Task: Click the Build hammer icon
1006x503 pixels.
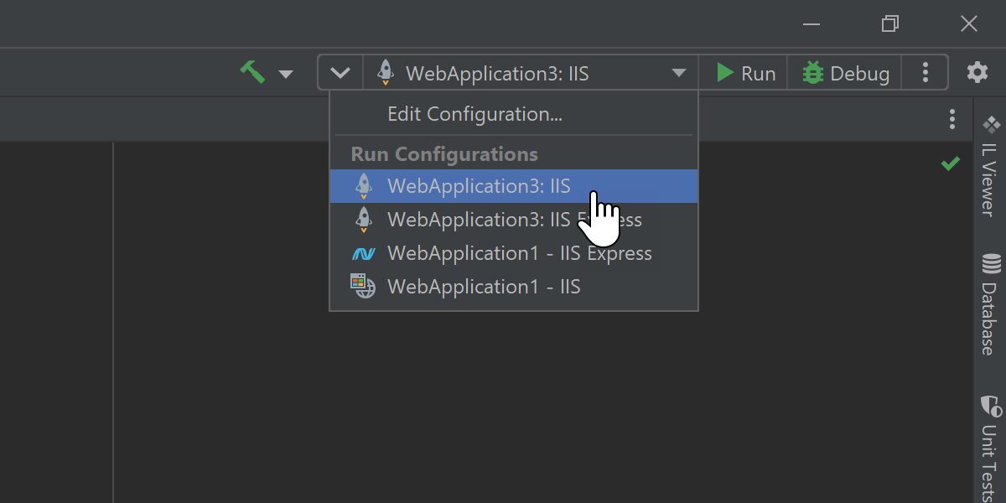Action: [x=251, y=72]
